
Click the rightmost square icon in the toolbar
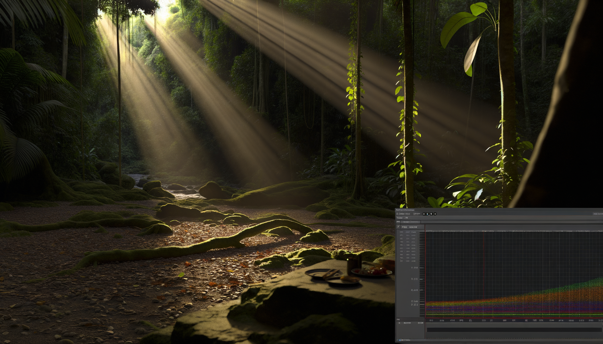pyautogui.click(x=435, y=214)
